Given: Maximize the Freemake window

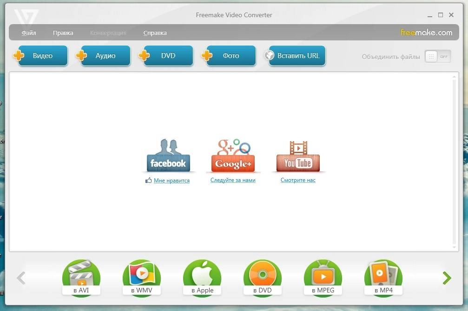Looking at the screenshot, I should coord(441,15).
